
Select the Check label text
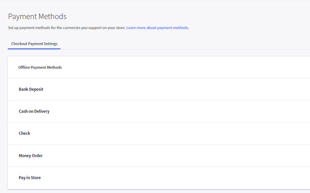coord(24,133)
